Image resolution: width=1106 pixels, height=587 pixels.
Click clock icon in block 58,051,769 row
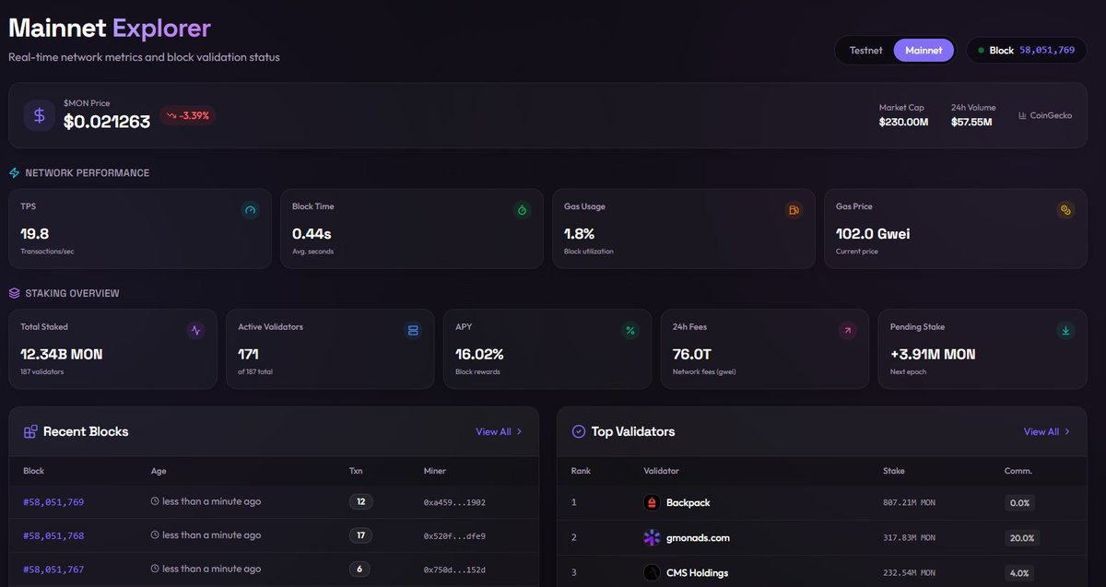point(155,502)
